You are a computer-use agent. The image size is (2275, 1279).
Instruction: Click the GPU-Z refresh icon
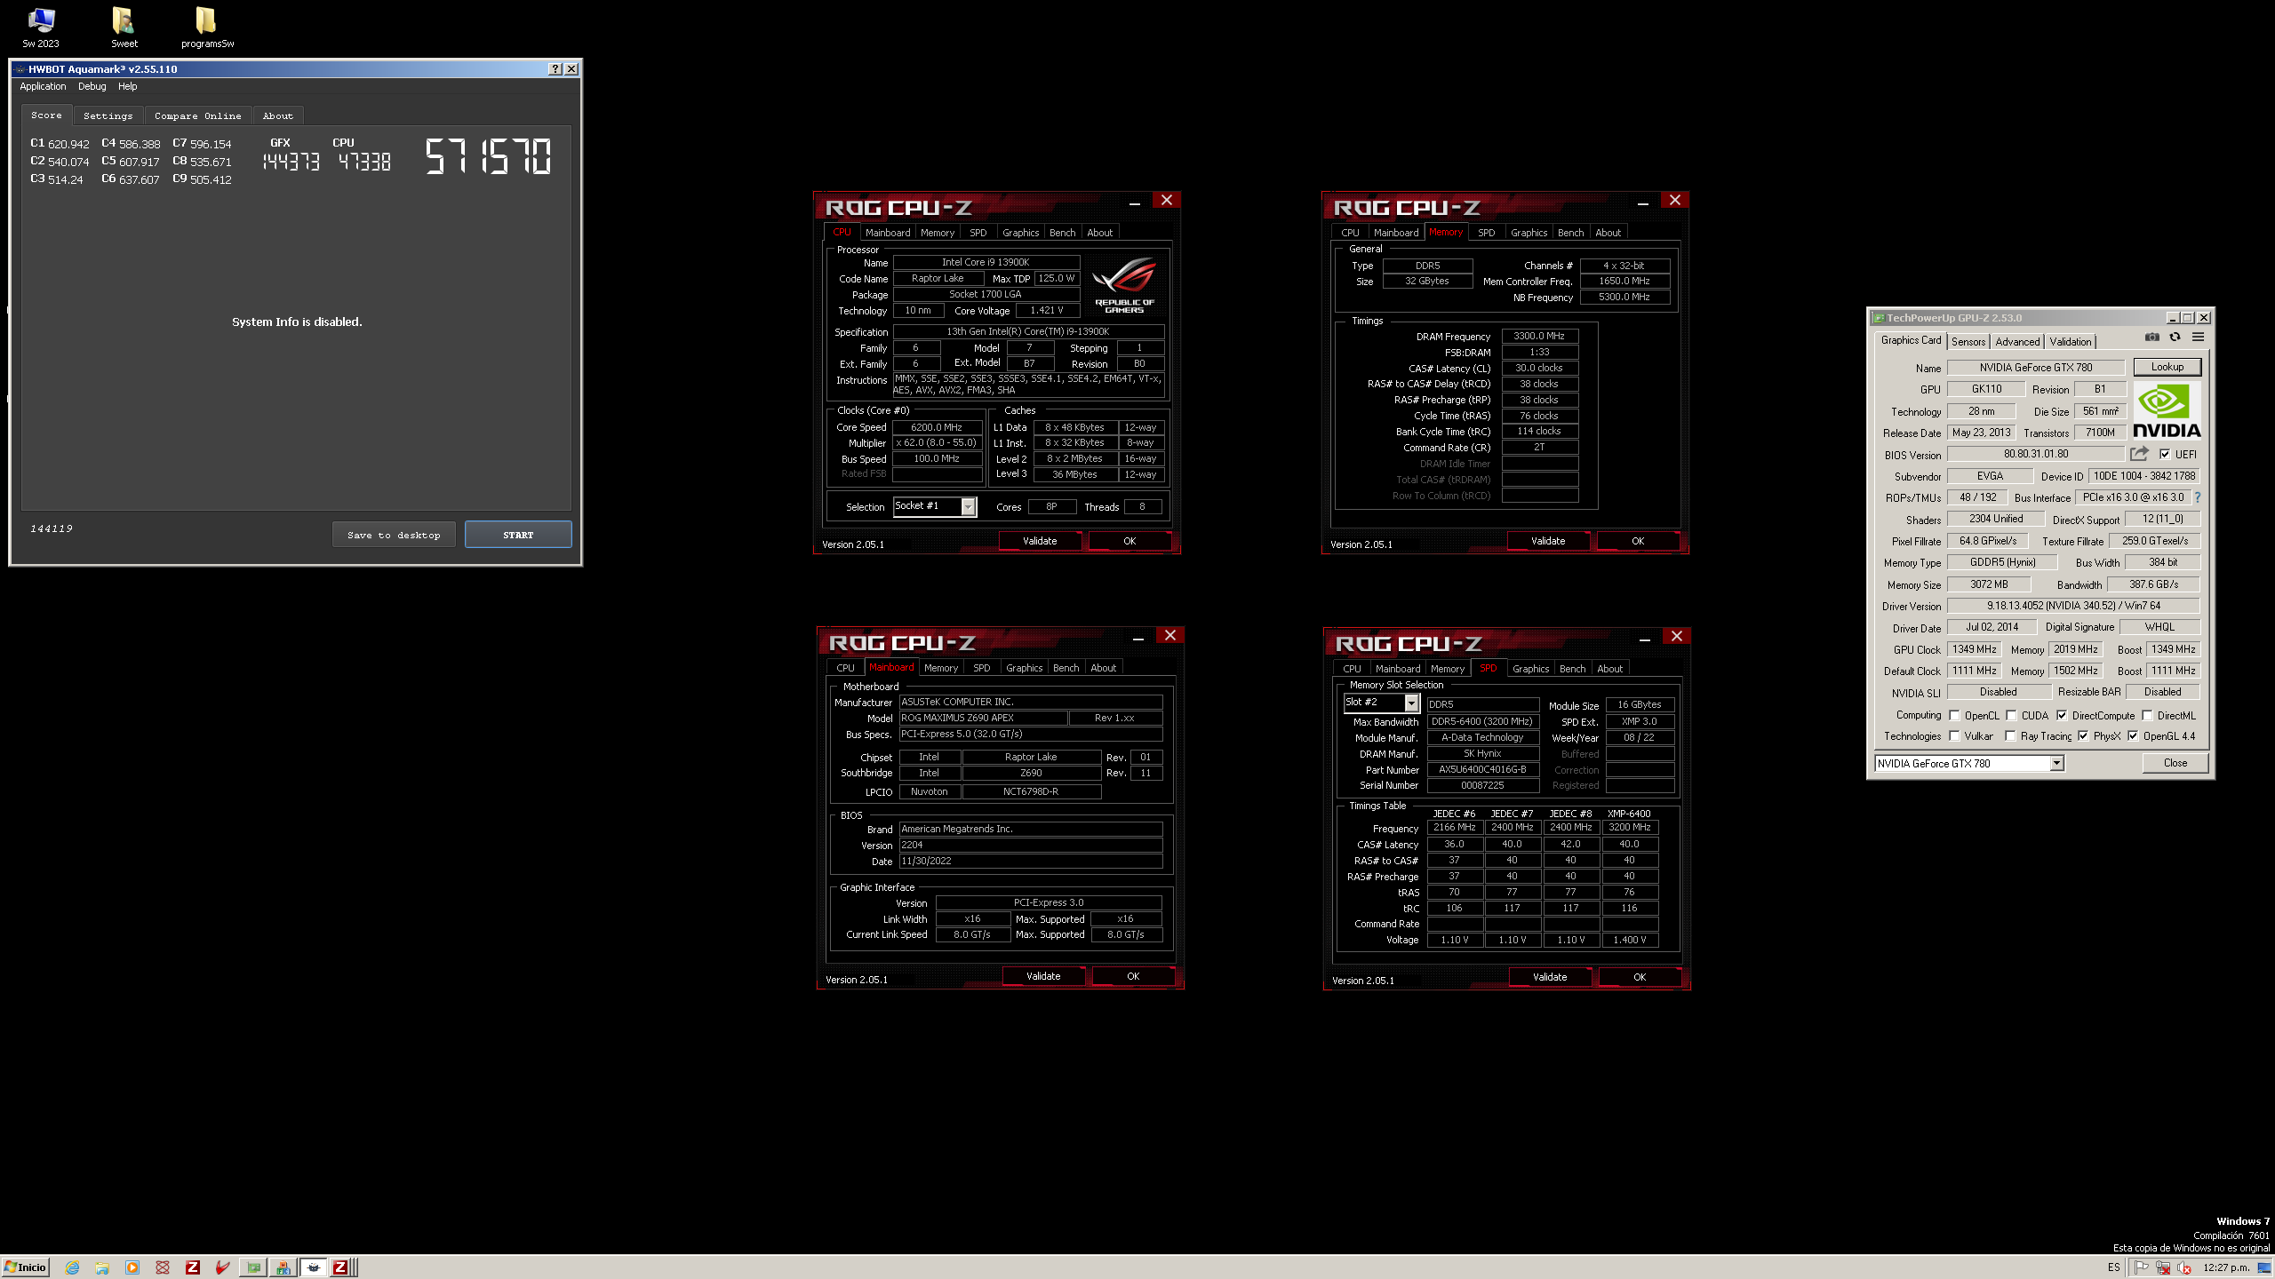2175,338
